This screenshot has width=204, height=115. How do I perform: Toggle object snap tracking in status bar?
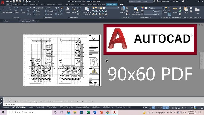[164, 108]
